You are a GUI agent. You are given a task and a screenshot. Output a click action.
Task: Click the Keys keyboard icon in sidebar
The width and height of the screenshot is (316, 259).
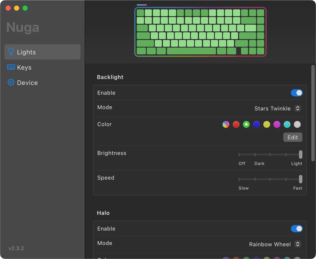(11, 67)
